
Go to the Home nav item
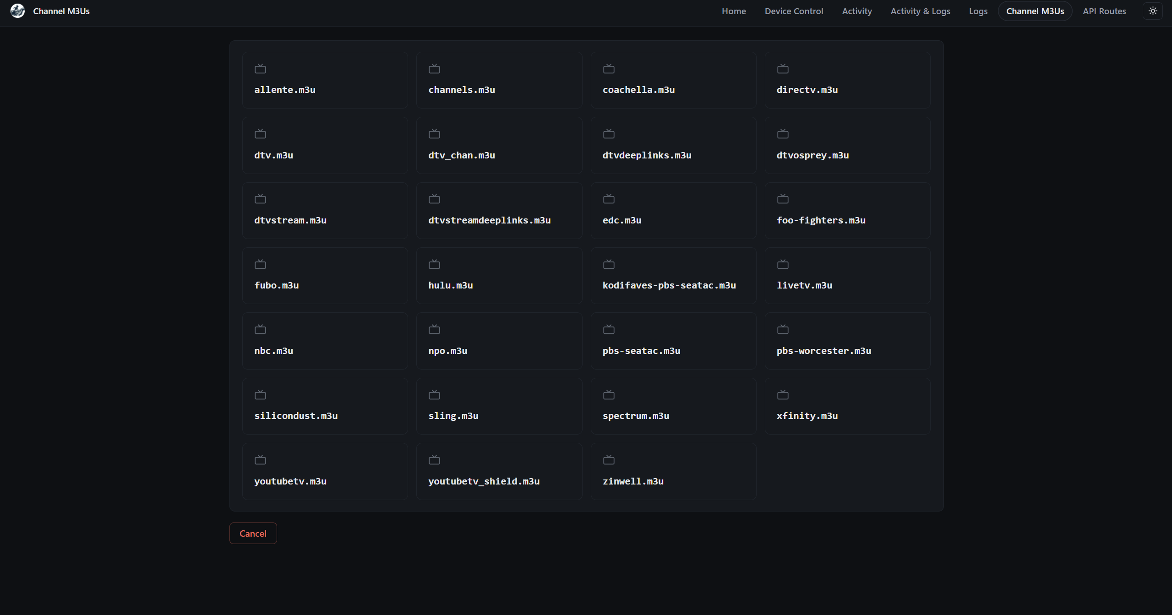point(734,11)
